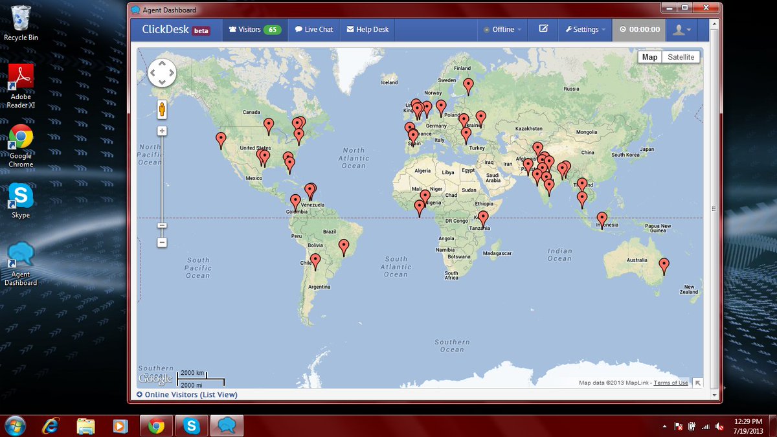Open the Visitors tab
The image size is (777, 437).
coord(254,30)
